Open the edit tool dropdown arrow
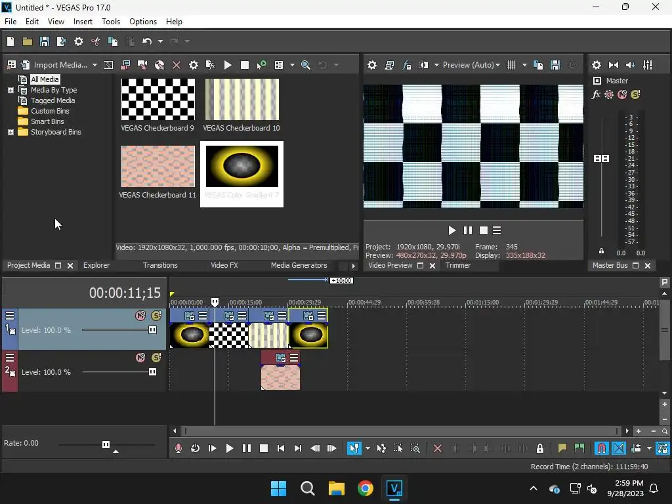Screen dimensions: 672x504 pyautogui.click(x=367, y=449)
